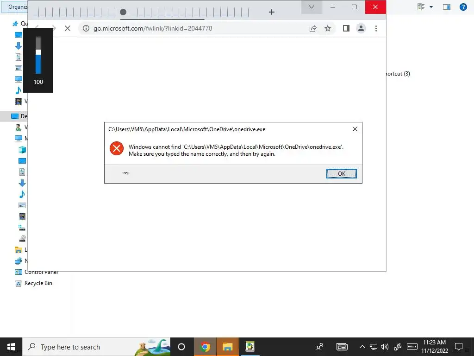The width and height of the screenshot is (474, 356).
Task: Select 3D Objects icon in Explorer tree
Action: pyautogui.click(x=22, y=150)
